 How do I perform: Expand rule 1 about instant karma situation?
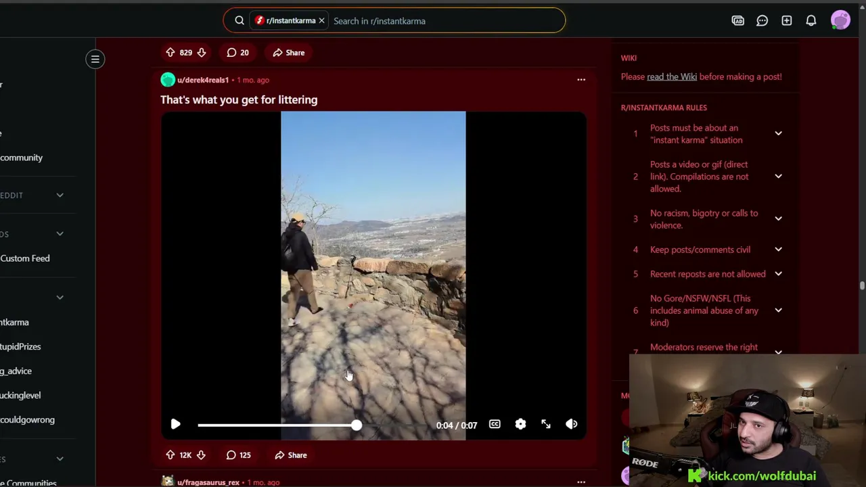[778, 134]
